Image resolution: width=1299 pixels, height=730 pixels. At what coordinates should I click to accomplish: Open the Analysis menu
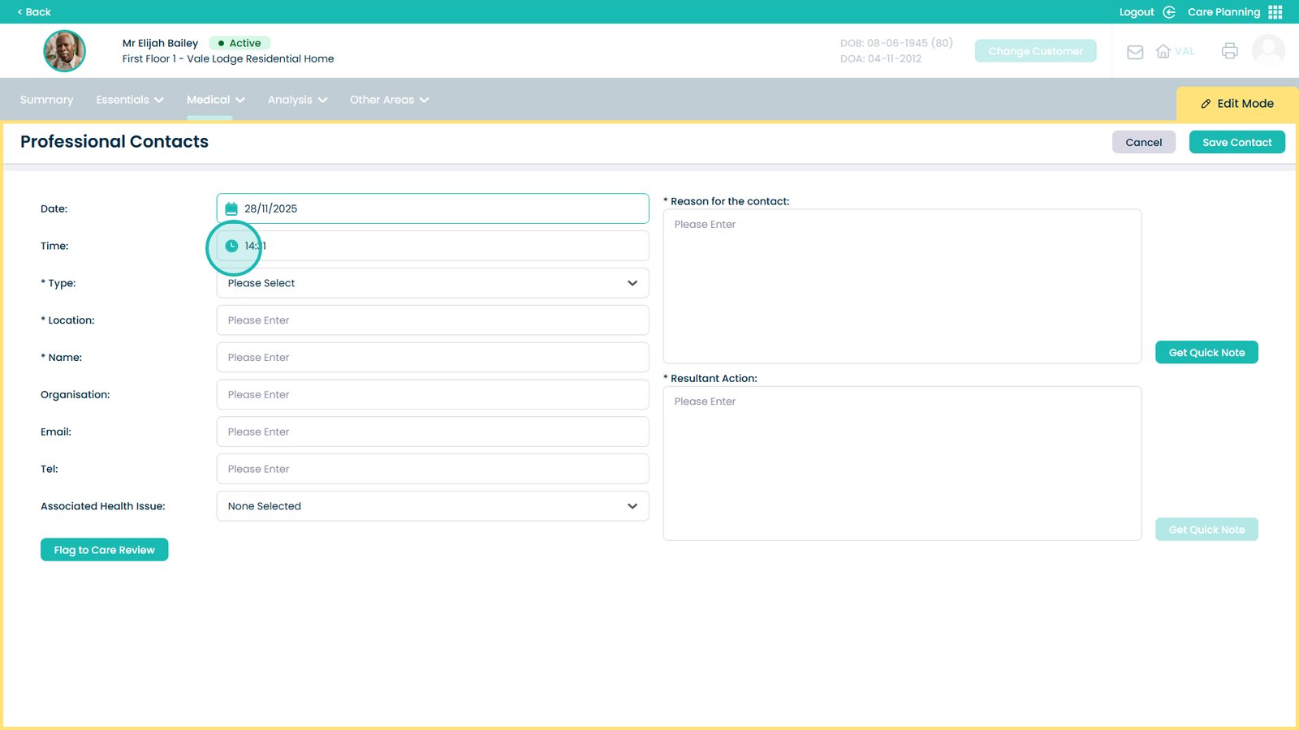click(297, 100)
